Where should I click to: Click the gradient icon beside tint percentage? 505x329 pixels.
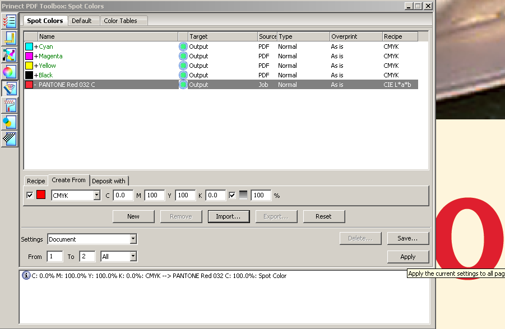click(243, 195)
